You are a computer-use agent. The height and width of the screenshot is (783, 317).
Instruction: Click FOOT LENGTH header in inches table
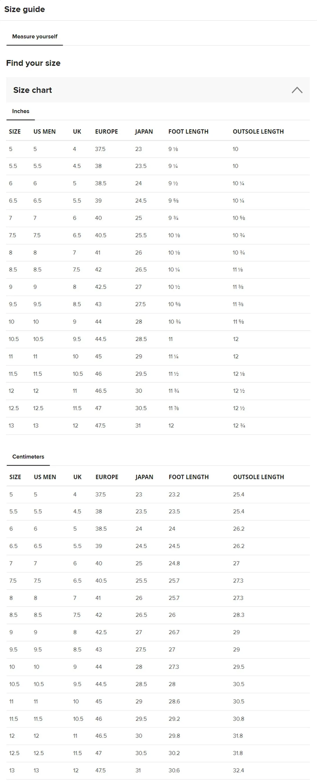pos(188,132)
